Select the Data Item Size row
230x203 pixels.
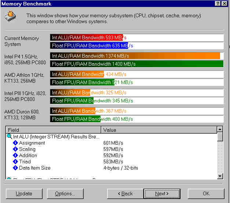112,168
